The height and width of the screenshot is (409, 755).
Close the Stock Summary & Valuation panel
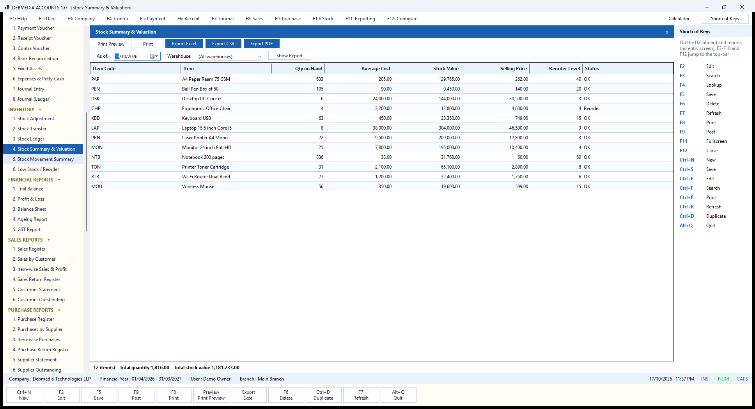tap(667, 32)
